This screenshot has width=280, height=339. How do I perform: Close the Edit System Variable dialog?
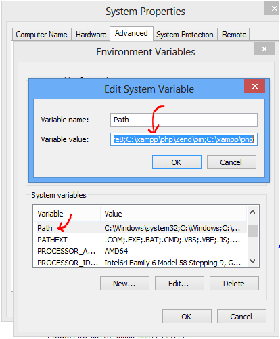pyautogui.click(x=255, y=86)
